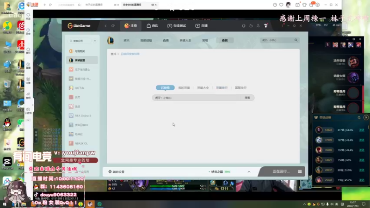Click the first champion icon in top row
This screenshot has height=208, width=370.
click(x=327, y=45)
